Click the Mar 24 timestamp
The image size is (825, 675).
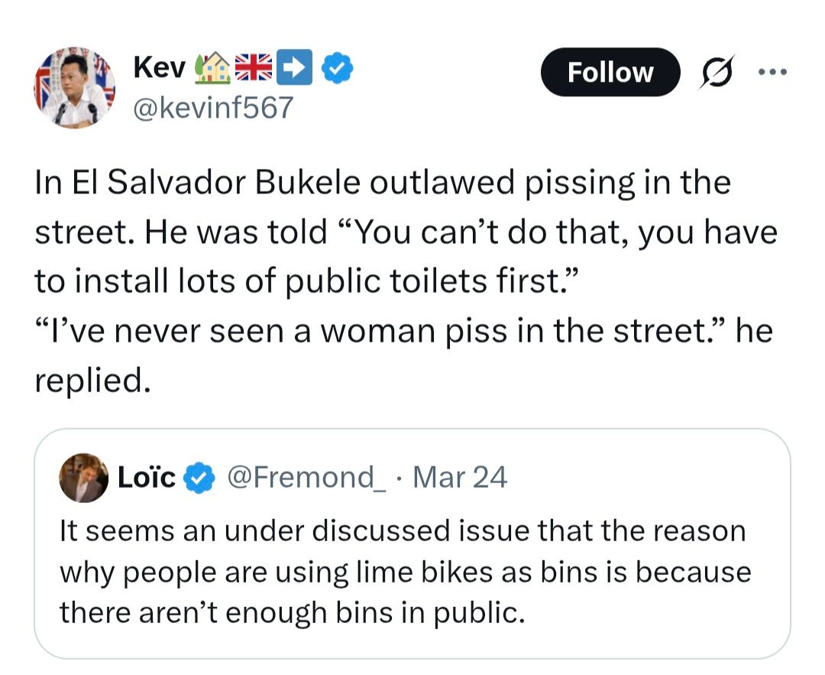[459, 478]
